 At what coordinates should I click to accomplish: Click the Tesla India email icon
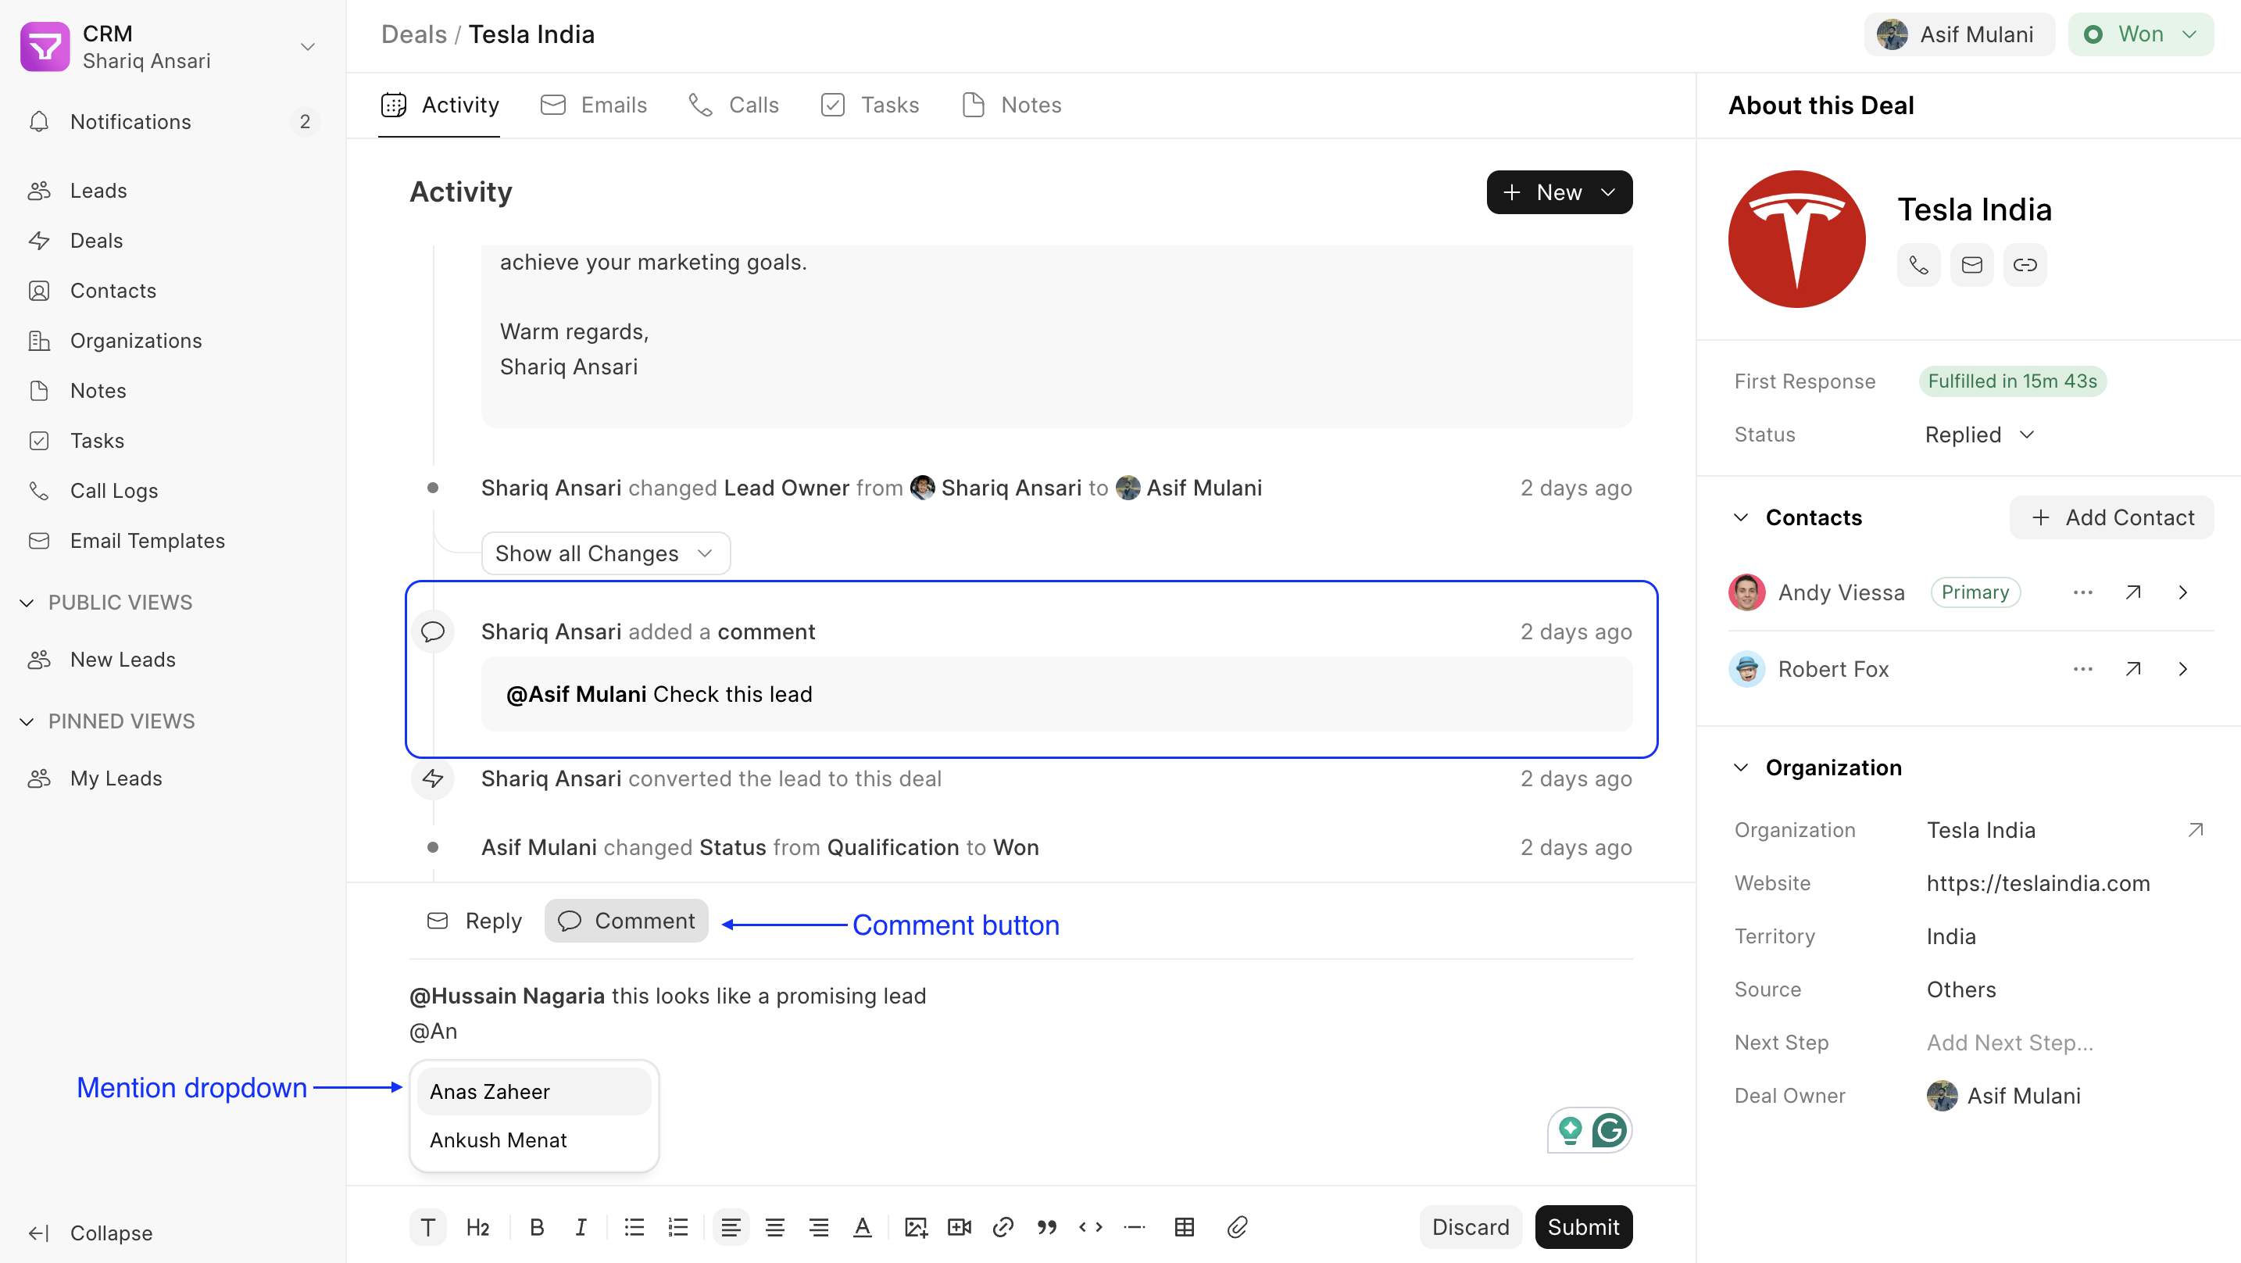click(x=1971, y=265)
